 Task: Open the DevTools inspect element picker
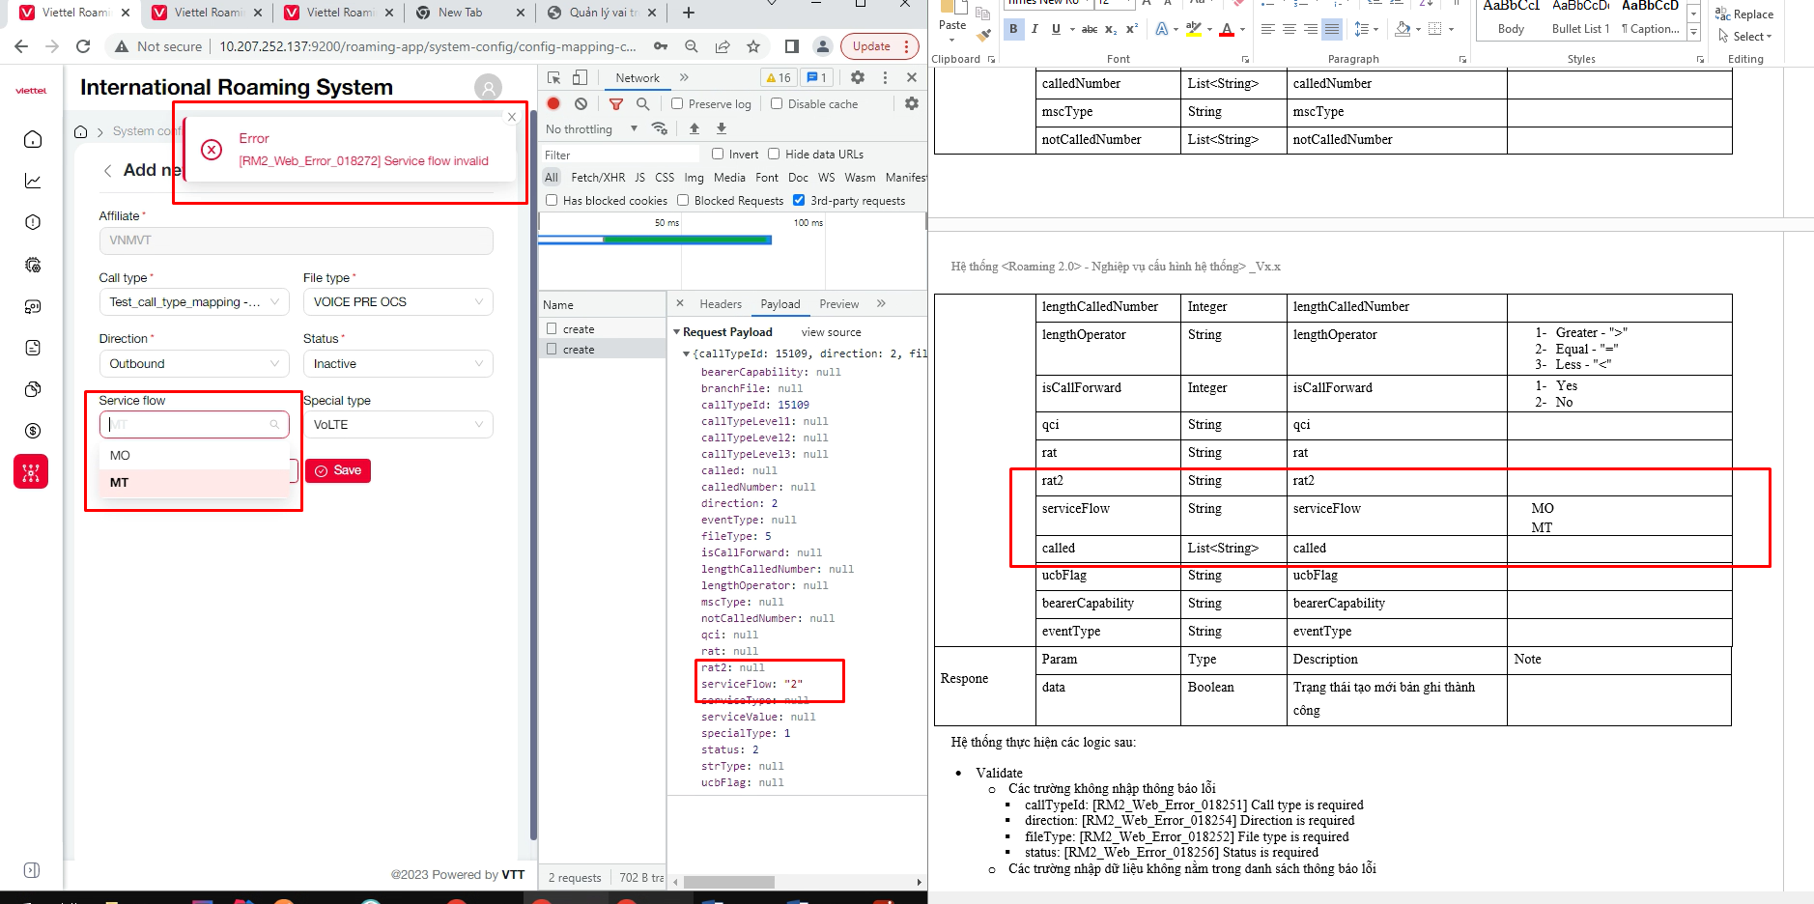[x=553, y=77]
